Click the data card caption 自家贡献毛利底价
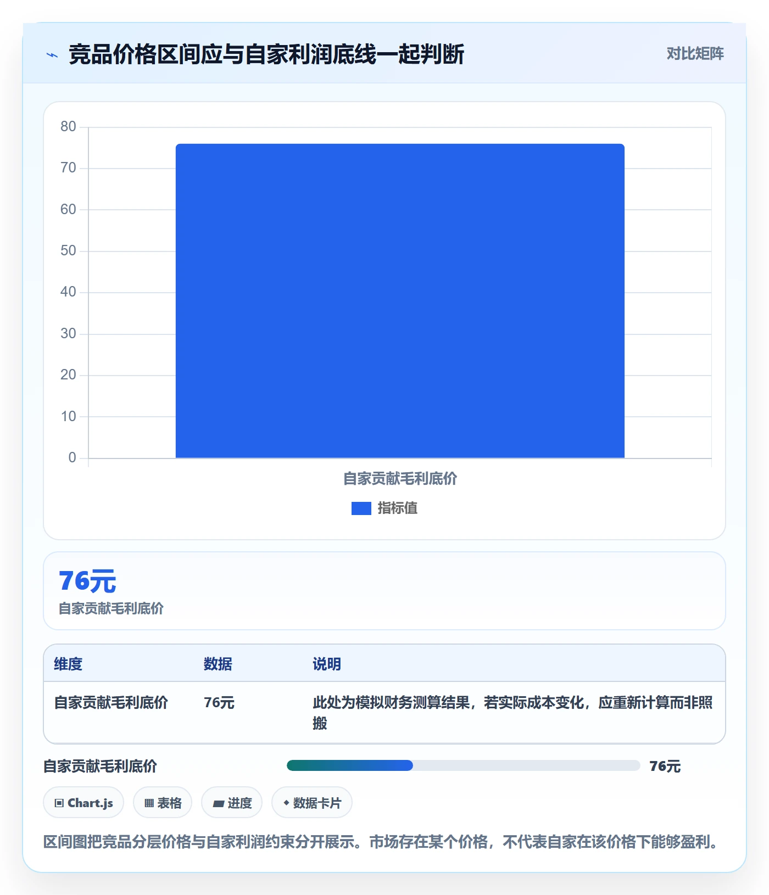769x895 pixels. (111, 608)
